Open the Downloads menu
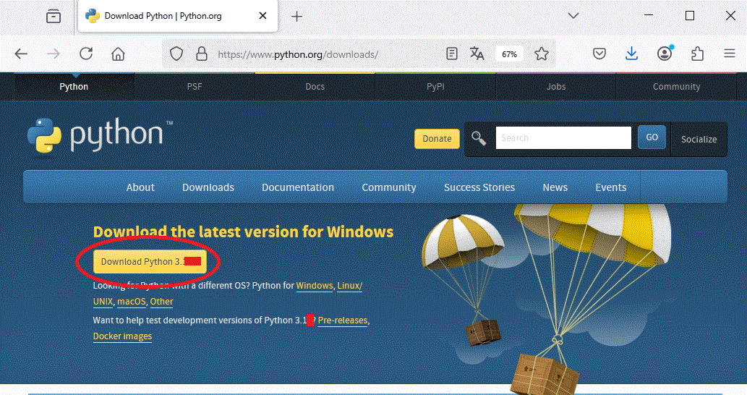Screen dimensions: 747x395 208,187
